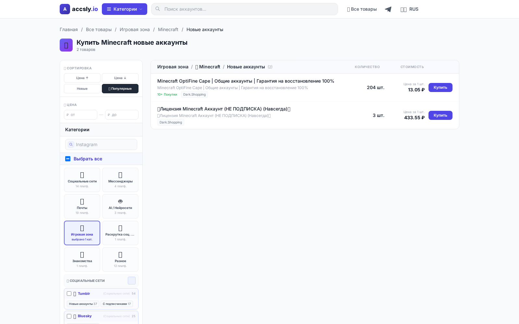Click the price 'от' minimum field
Viewport: 519px width, 324px height.
click(80, 115)
